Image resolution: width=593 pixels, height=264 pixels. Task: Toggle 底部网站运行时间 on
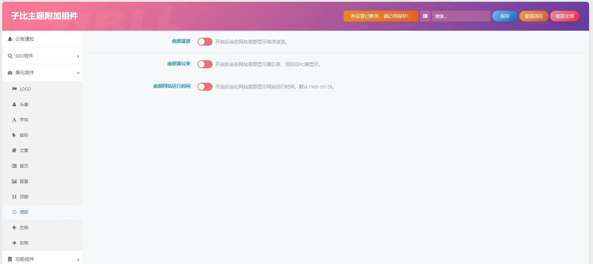(205, 87)
